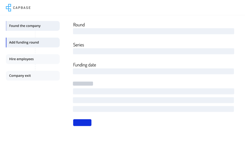The width and height of the screenshot is (245, 143).
Task: Click the "Series" field label
Action: click(x=79, y=45)
